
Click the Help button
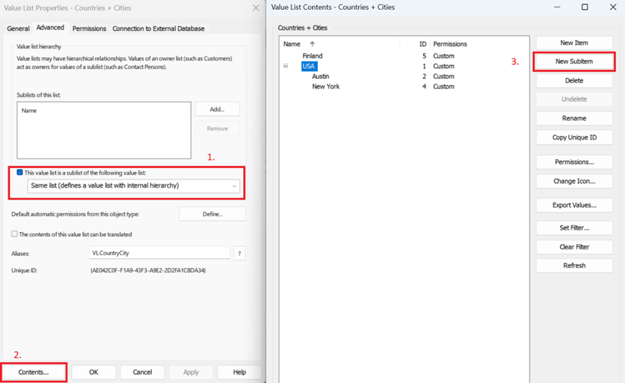239,372
